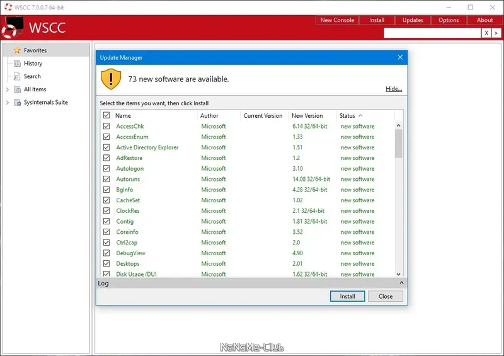Uncheck the Autologon checkbox
504x356 pixels.
point(106,168)
